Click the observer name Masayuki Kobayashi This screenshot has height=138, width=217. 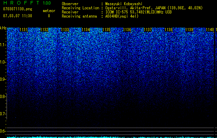tap(124, 4)
